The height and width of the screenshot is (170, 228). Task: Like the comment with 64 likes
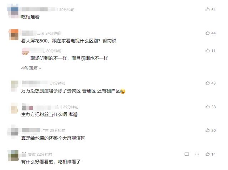click(207, 10)
